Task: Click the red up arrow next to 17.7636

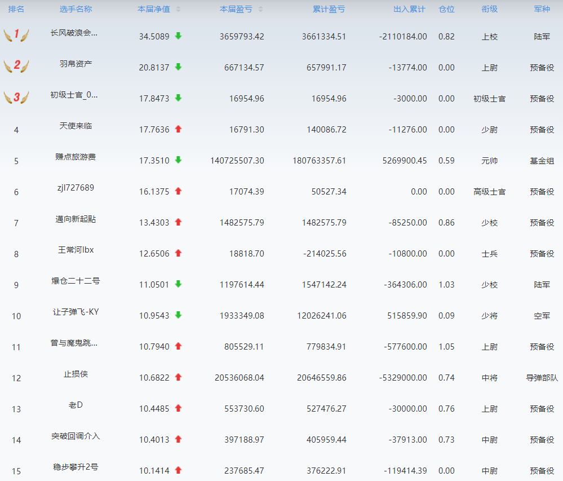Action: click(178, 129)
